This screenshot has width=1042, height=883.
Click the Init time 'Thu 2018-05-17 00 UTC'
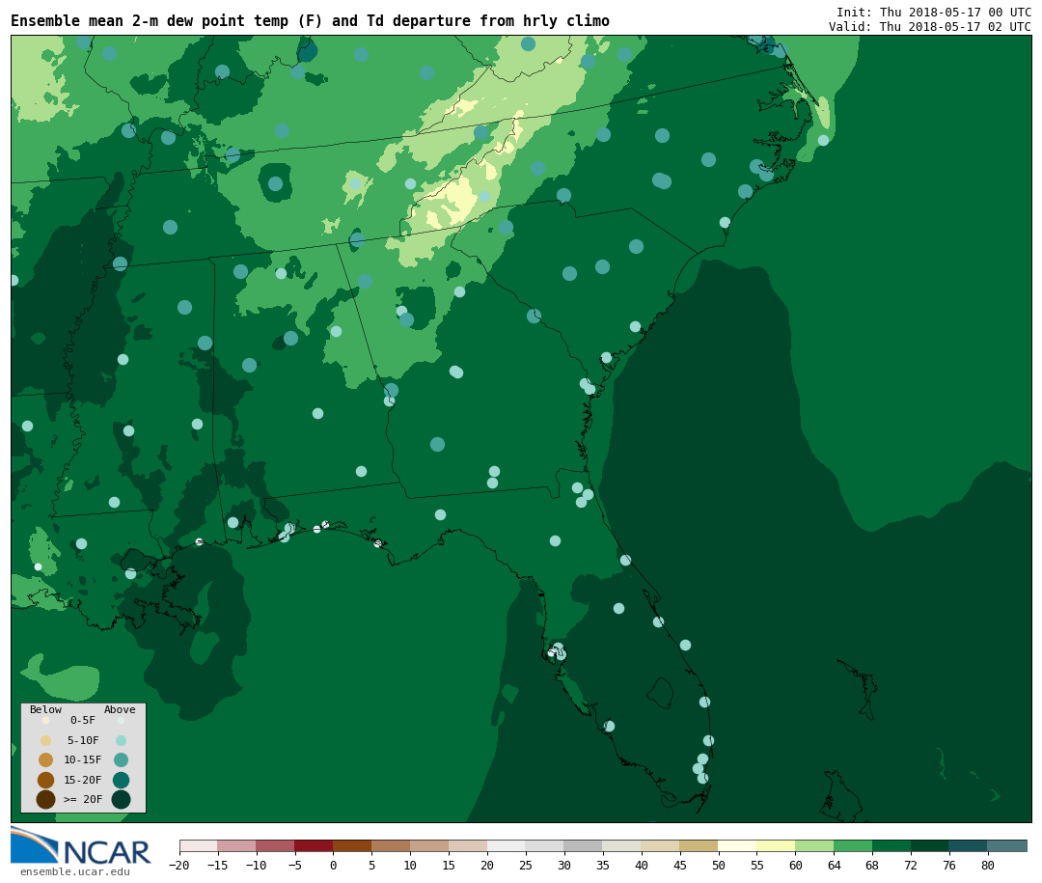955,12
